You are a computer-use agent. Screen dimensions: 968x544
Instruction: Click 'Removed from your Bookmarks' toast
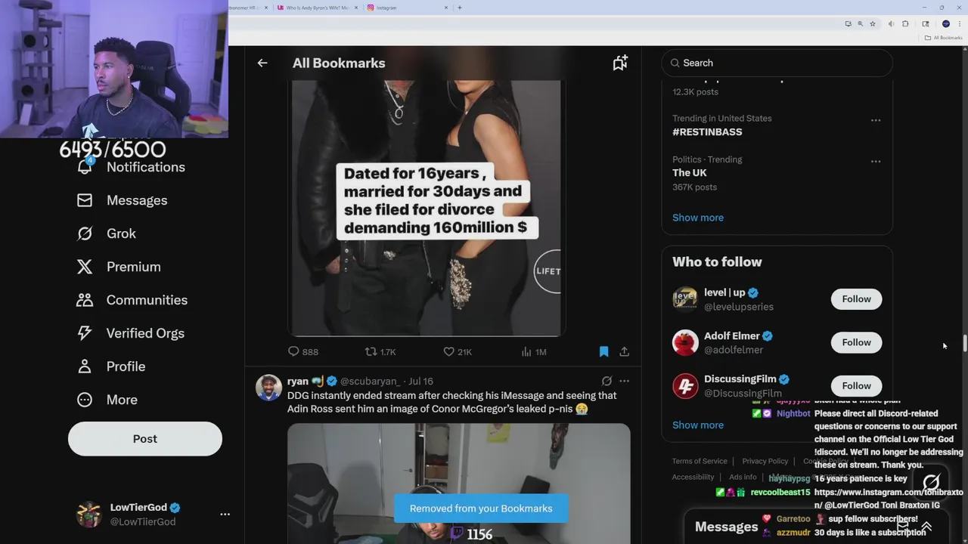pyautogui.click(x=481, y=508)
